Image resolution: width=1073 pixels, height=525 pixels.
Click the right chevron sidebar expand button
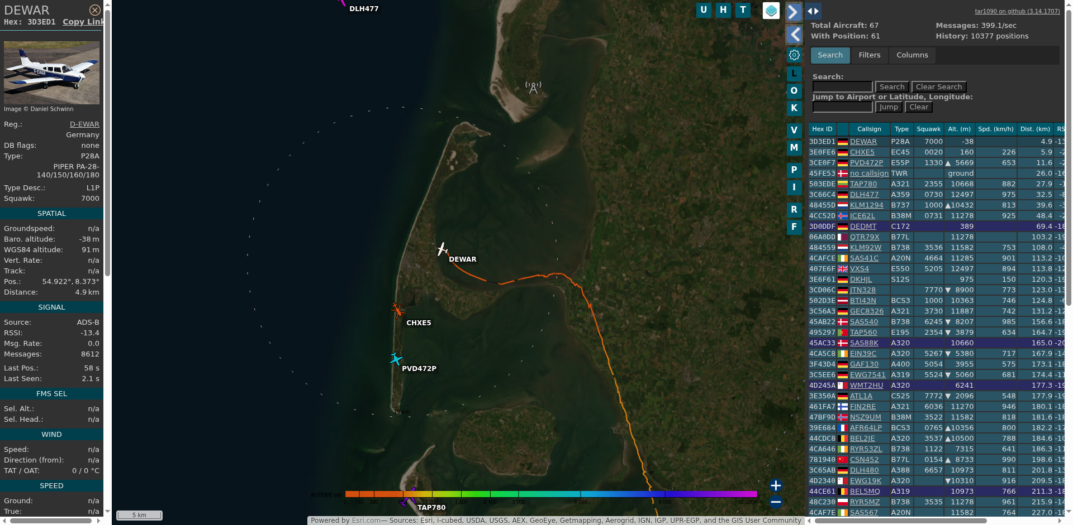pos(794,12)
